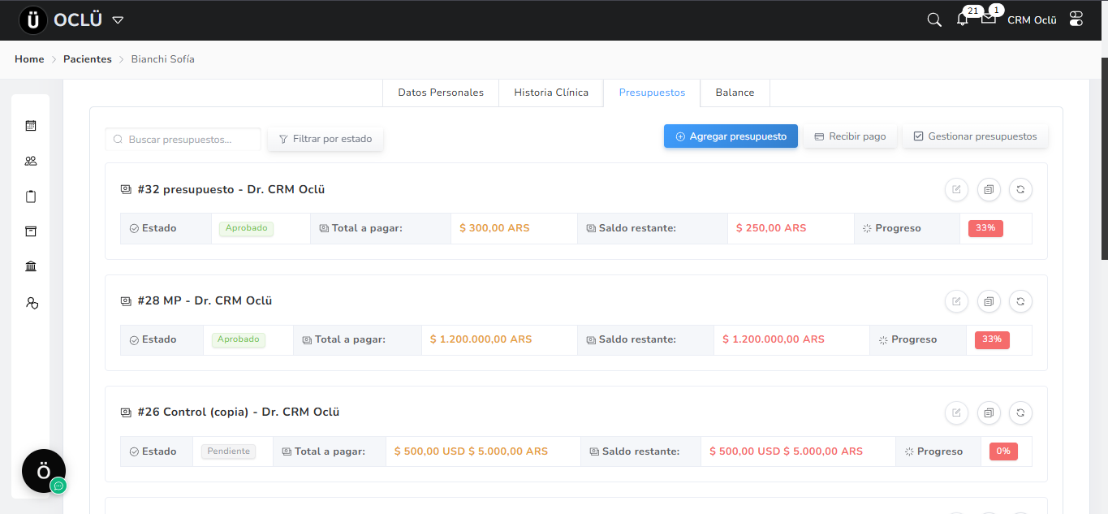Click 33% progress badge of #32 presupuesto
The width and height of the screenshot is (1108, 514).
(985, 228)
